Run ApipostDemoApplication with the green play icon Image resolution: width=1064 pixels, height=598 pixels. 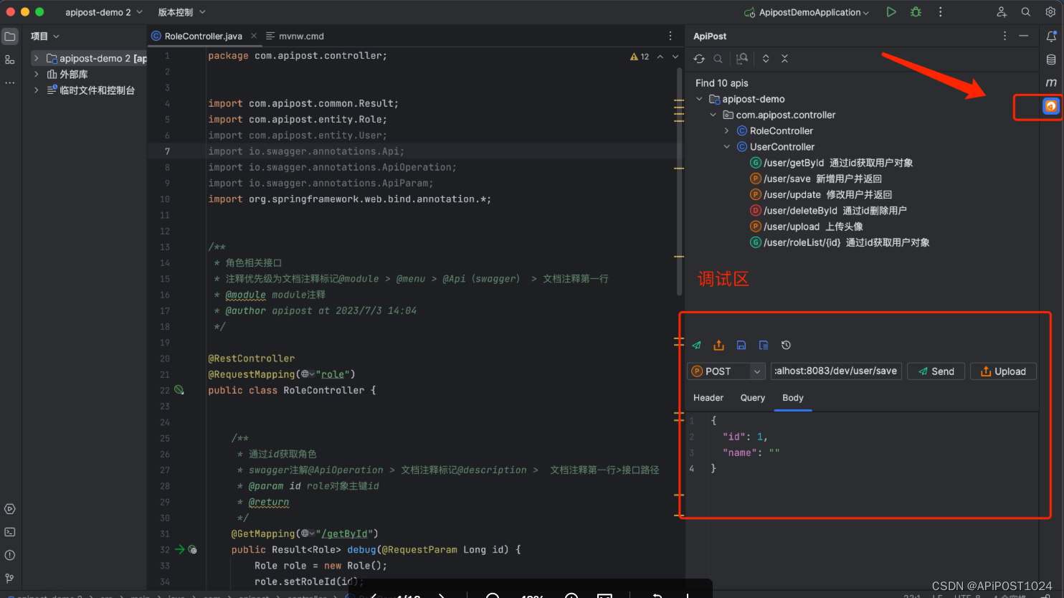pos(890,11)
